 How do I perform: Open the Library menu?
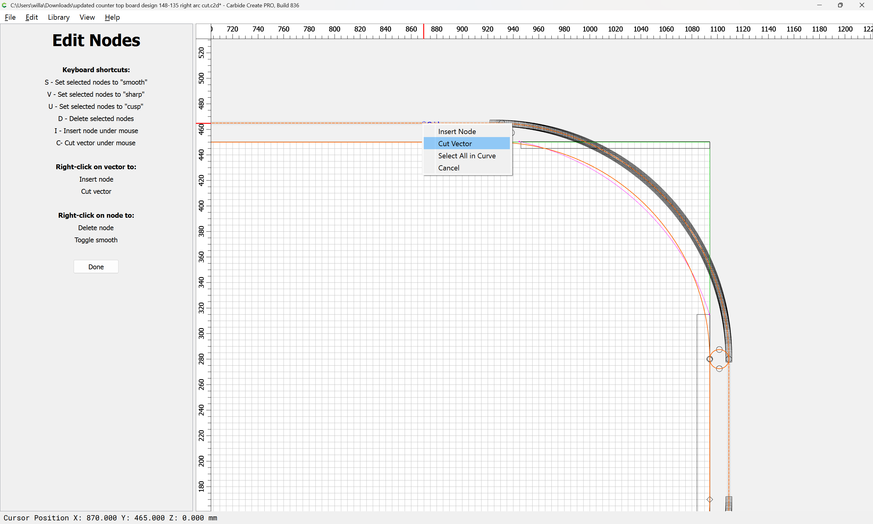[x=59, y=17]
